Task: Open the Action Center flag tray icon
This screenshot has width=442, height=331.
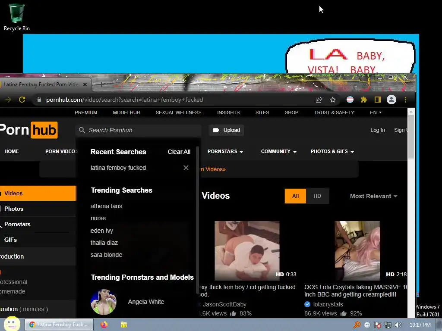Action: point(377,325)
